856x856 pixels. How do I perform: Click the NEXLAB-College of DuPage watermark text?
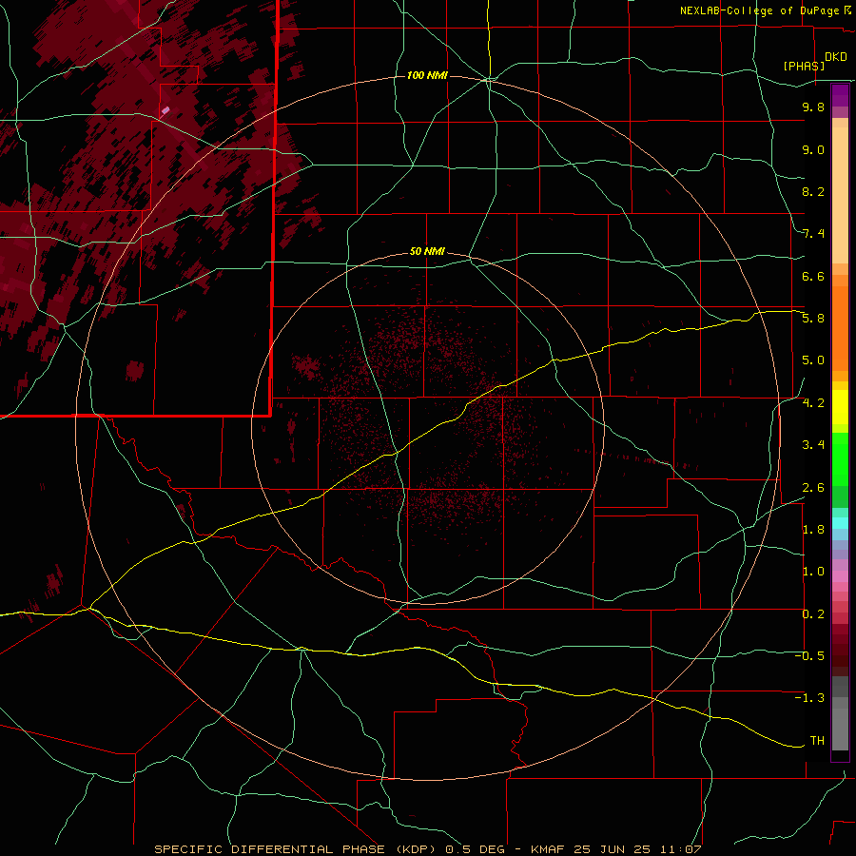[759, 10]
